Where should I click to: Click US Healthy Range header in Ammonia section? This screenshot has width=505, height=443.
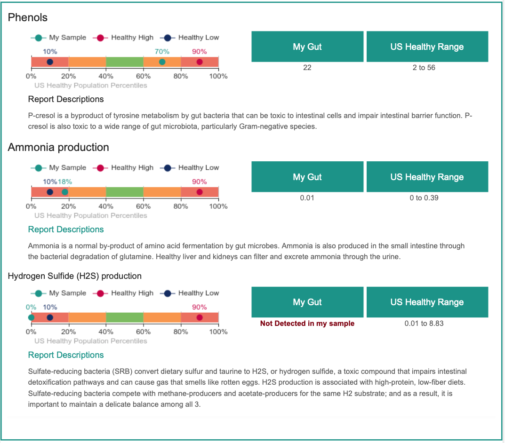point(427,177)
